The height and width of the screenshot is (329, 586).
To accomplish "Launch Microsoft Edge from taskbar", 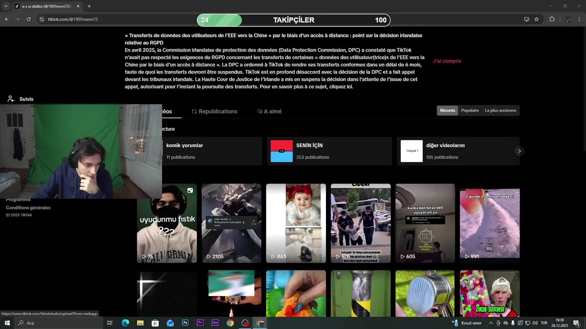I will (125, 323).
